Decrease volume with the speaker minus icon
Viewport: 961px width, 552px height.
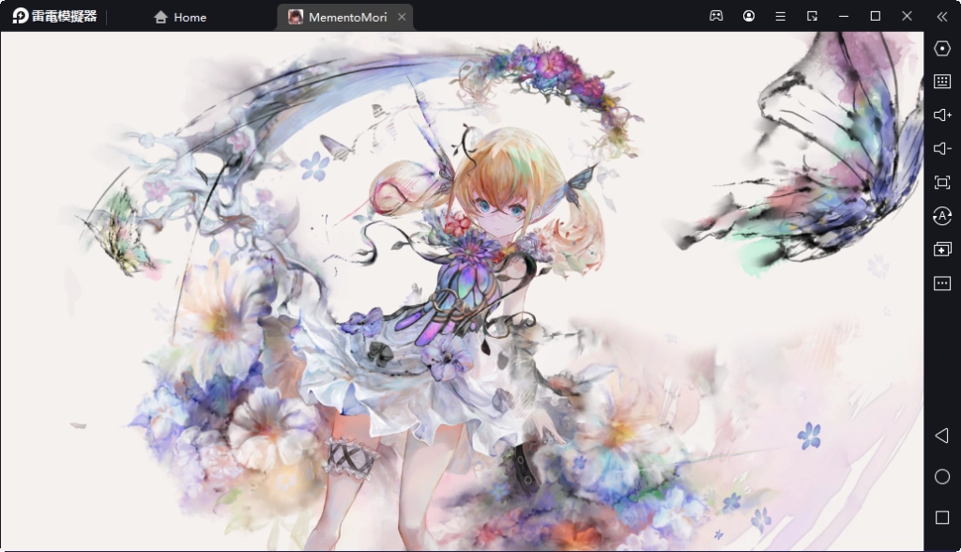tap(942, 148)
